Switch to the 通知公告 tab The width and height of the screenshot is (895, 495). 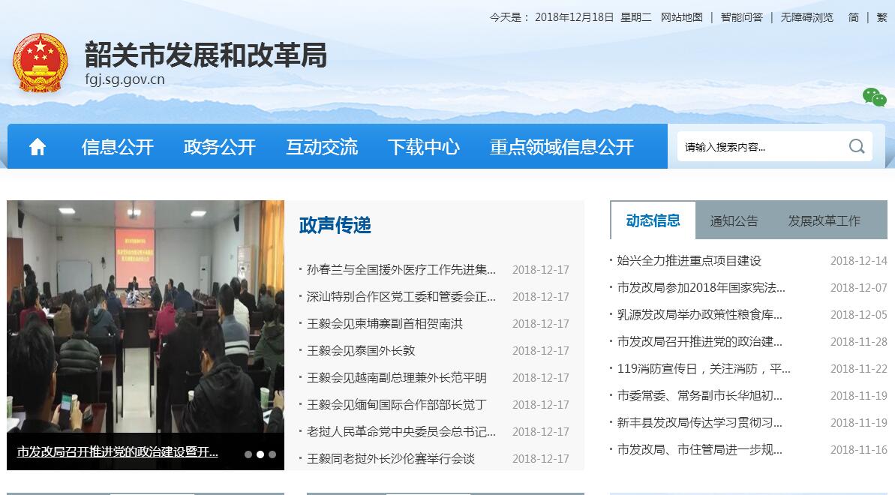pos(734,221)
